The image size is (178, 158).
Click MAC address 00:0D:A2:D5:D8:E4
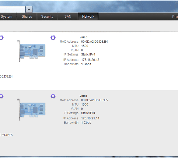tap(94, 42)
